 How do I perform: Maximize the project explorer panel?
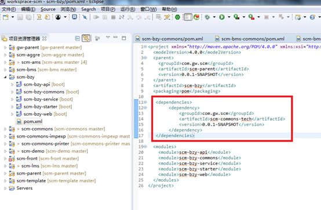coord(124,38)
